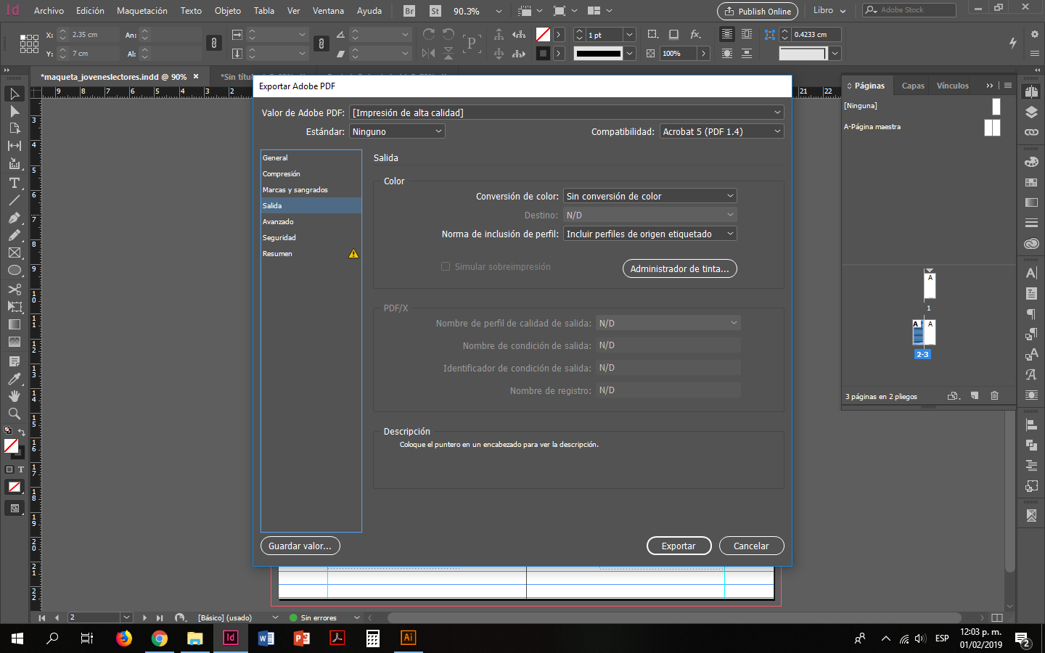1045x653 pixels.
Task: Select the Zoom tool
Action: 14,414
